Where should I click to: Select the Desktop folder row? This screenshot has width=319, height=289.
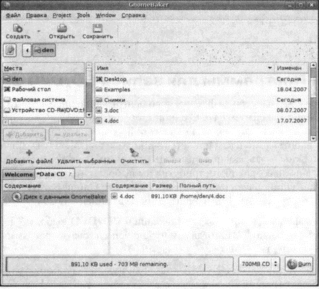[201, 79]
